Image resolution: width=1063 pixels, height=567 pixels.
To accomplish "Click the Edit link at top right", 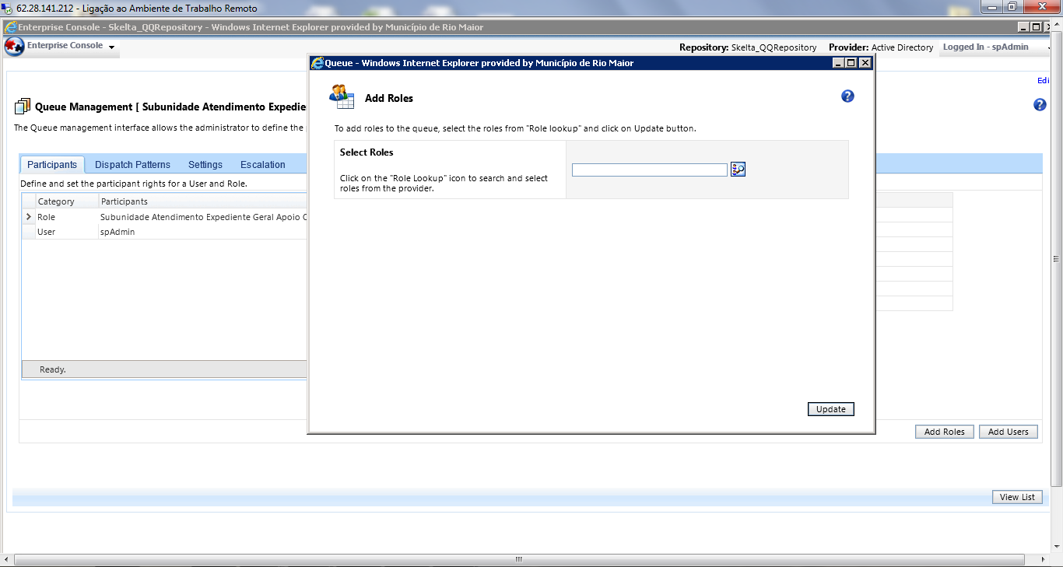I will click(1043, 81).
